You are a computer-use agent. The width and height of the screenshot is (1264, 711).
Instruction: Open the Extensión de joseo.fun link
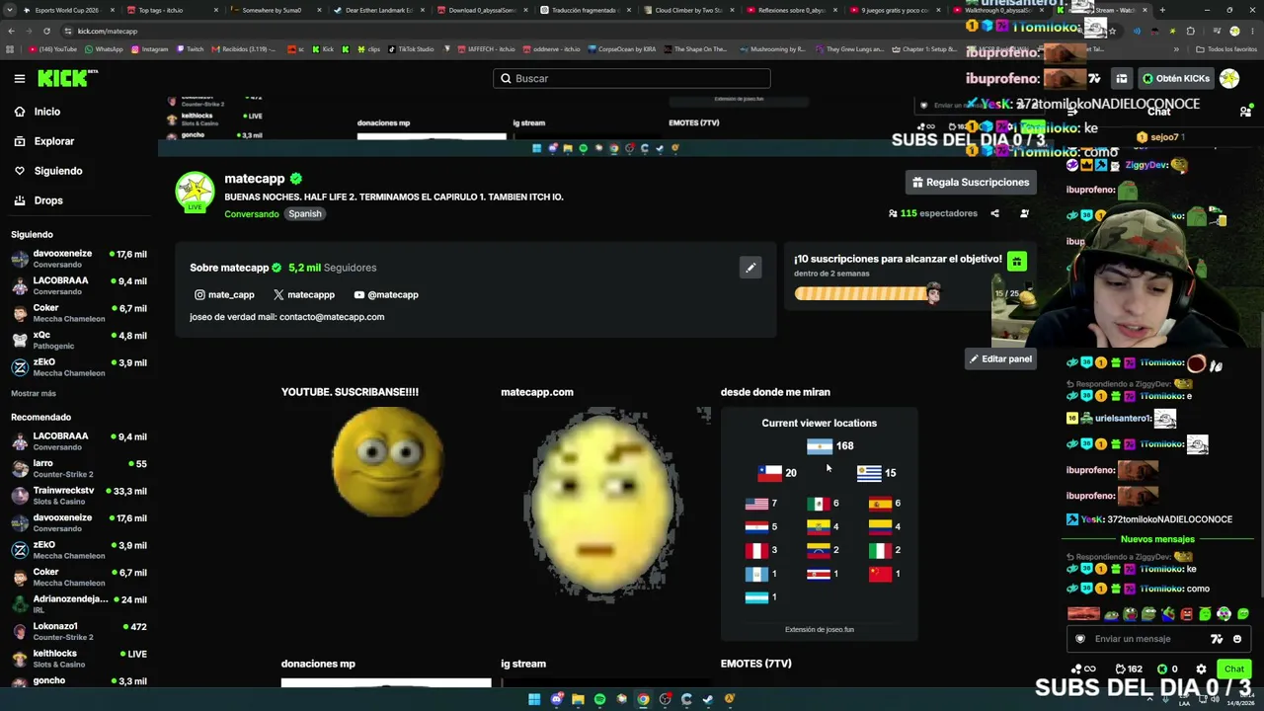pyautogui.click(x=820, y=629)
